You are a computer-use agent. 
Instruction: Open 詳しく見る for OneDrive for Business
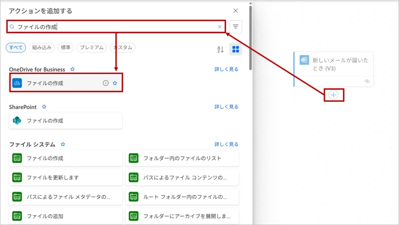tap(226, 69)
